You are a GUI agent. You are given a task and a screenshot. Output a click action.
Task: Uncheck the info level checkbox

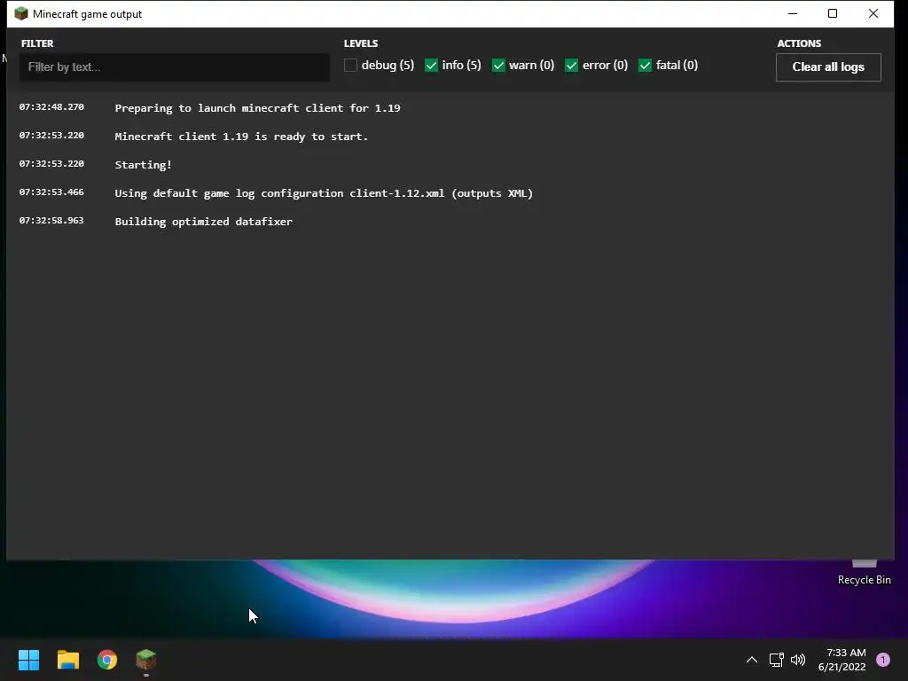click(x=431, y=66)
